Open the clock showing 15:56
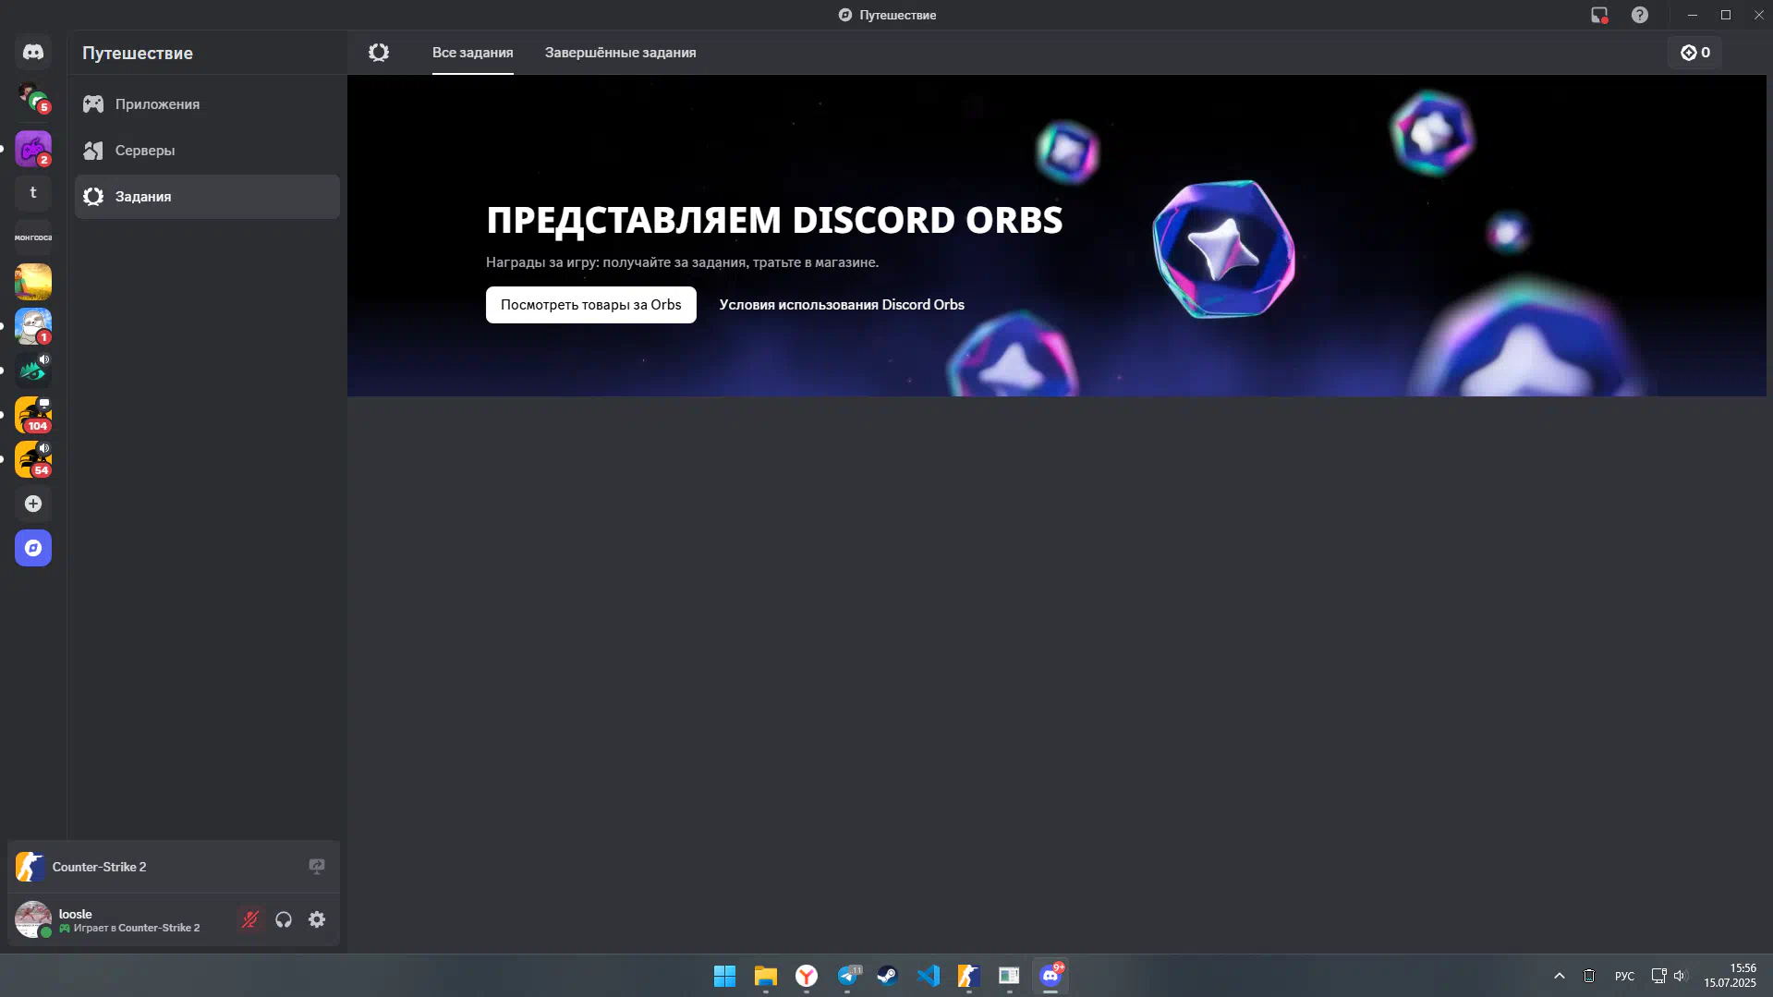Image resolution: width=1773 pixels, height=997 pixels. tap(1730, 976)
